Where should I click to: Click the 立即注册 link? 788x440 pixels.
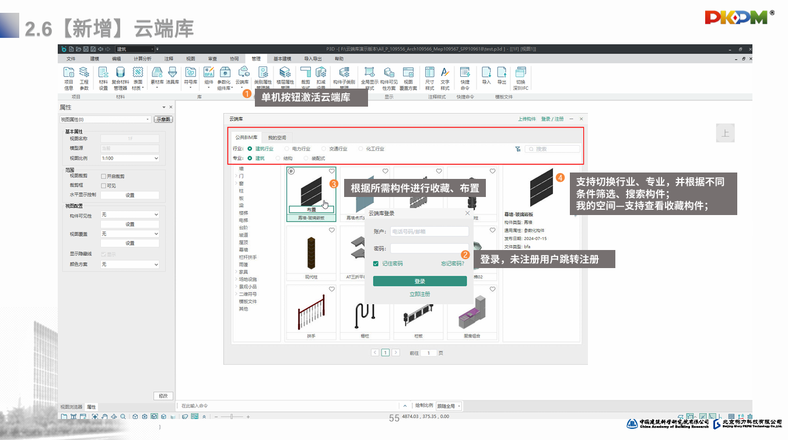point(420,294)
